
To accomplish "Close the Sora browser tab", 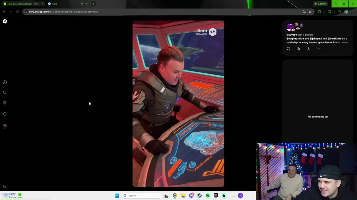I will coord(86,4).
